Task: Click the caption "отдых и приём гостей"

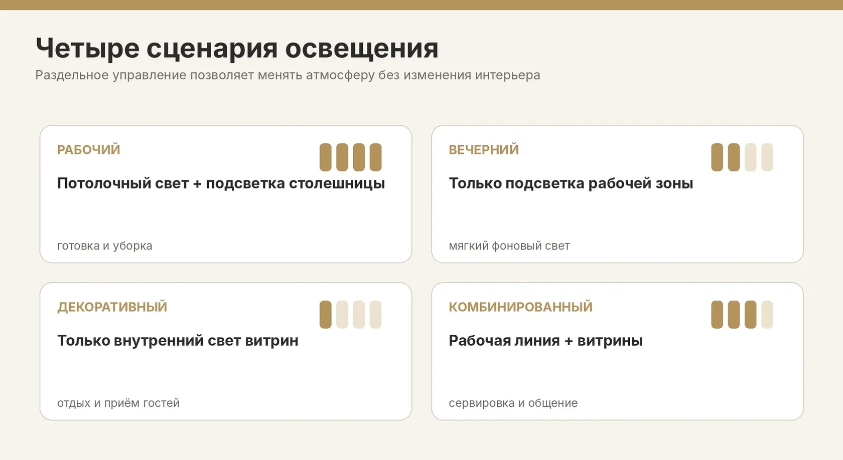Action: click(118, 403)
